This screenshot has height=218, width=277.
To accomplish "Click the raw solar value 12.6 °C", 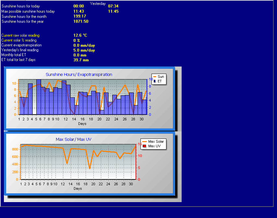I will pos(80,35).
